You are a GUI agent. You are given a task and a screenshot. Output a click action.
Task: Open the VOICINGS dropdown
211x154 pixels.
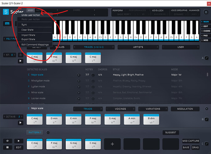(120, 109)
